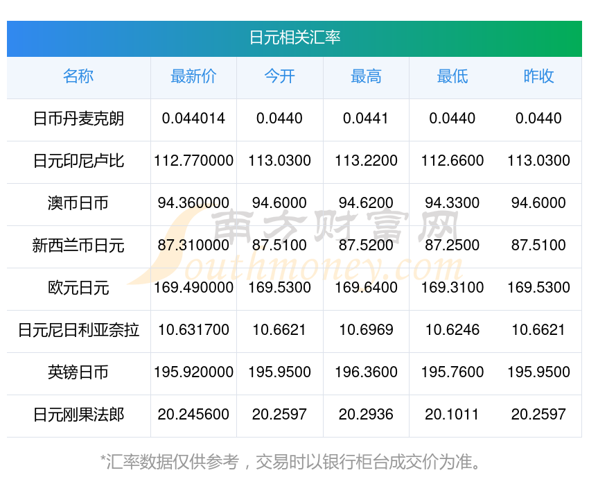This screenshot has width=589, height=484.
Task: Click the 日元相关汇率 table title
Action: tap(295, 38)
